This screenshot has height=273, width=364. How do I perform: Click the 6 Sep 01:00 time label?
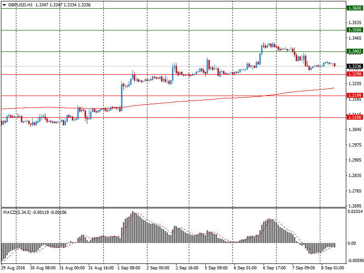245,268
